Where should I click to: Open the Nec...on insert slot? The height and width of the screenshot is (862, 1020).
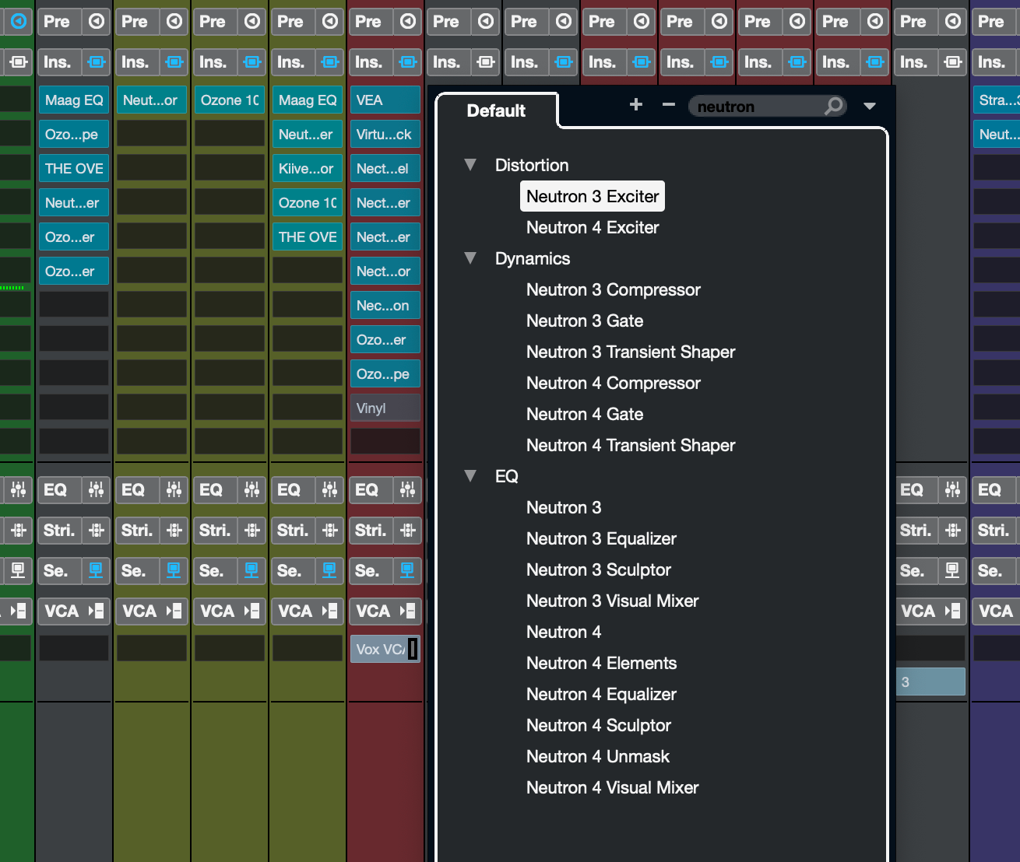coord(385,305)
